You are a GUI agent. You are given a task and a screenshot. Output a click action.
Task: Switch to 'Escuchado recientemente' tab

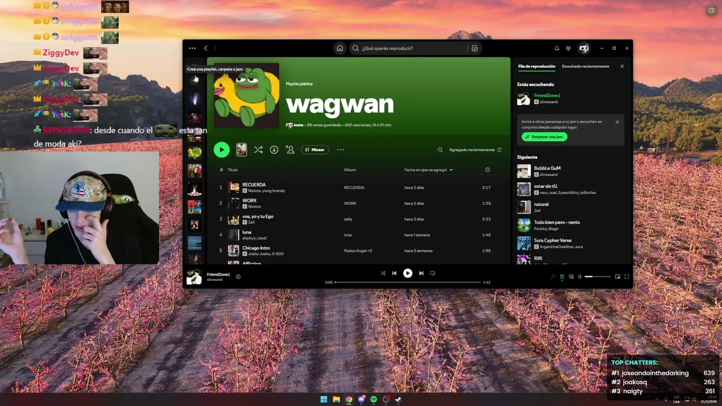(585, 67)
